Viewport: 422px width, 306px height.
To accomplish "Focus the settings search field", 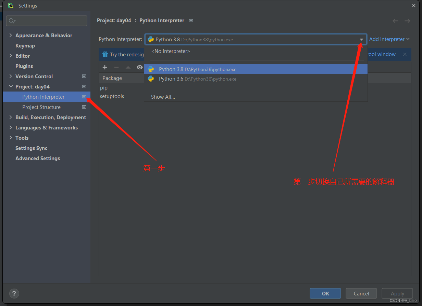I will [x=47, y=21].
